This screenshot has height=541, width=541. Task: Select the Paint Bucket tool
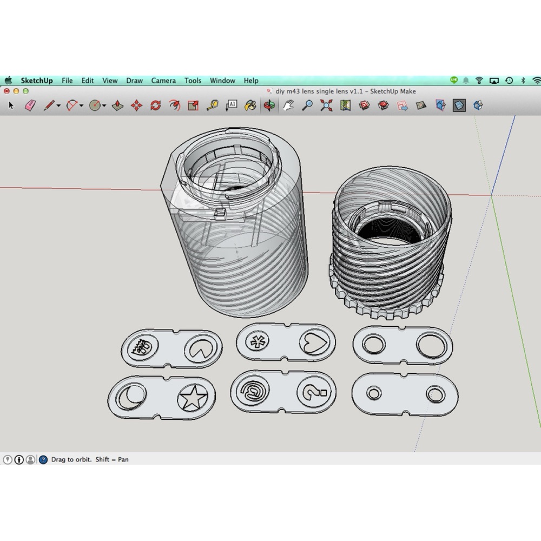(250, 105)
